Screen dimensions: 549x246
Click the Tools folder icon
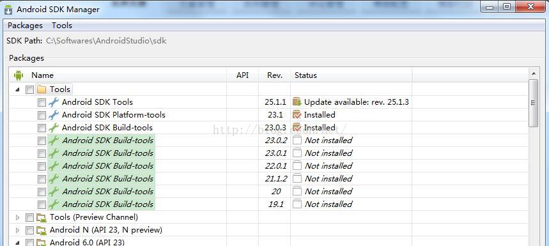42,89
